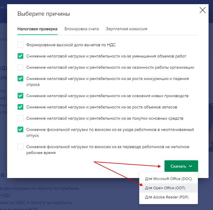This screenshot has width=213, height=210.
Task: Select the Налоговая проверка tab
Action: coord(37,29)
